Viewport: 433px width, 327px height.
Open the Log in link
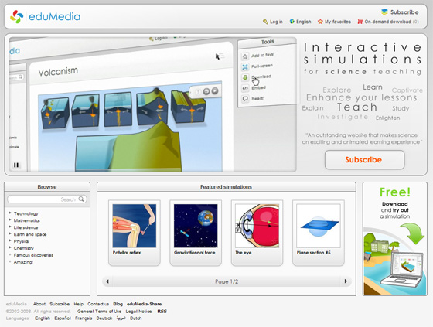276,22
